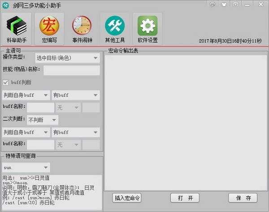Click the date and time display
Viewport: 269px width, 212px height.
coord(230,41)
